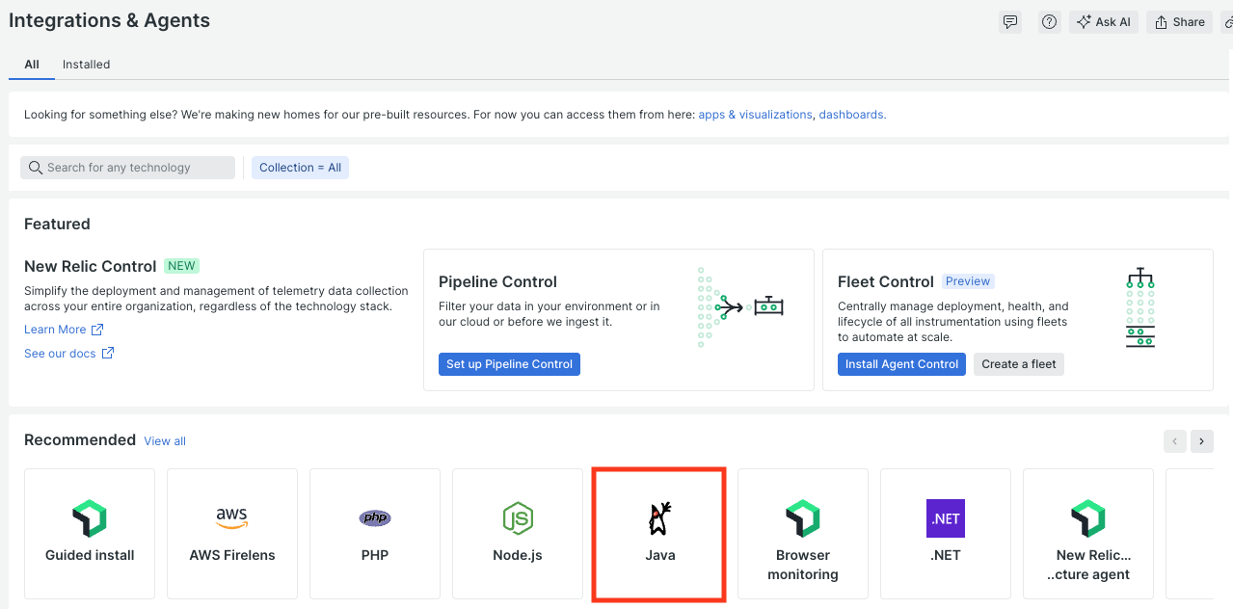Viewport: 1233px width, 609px height.
Task: Click the help question mark icon
Action: [x=1049, y=21]
